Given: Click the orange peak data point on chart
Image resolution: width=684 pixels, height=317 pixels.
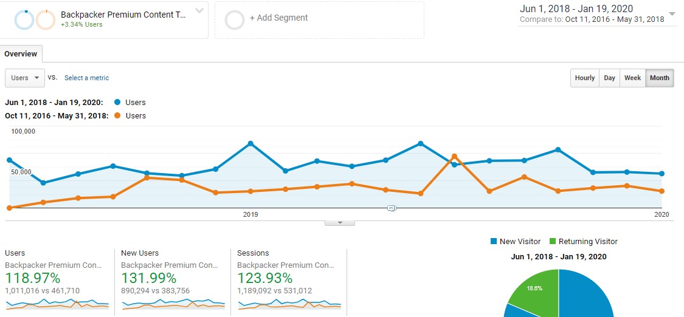Looking at the screenshot, I should click(x=455, y=156).
